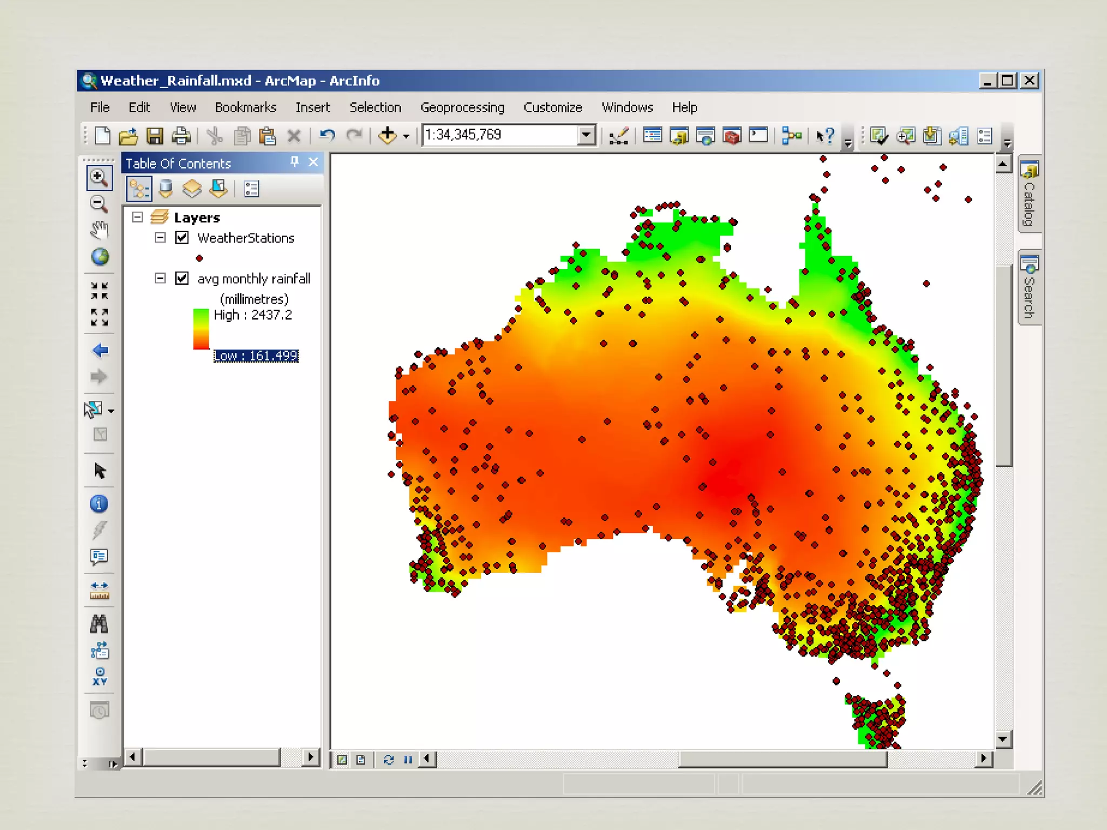Select the Measure ruler tool
The height and width of the screenshot is (830, 1107).
point(99,591)
